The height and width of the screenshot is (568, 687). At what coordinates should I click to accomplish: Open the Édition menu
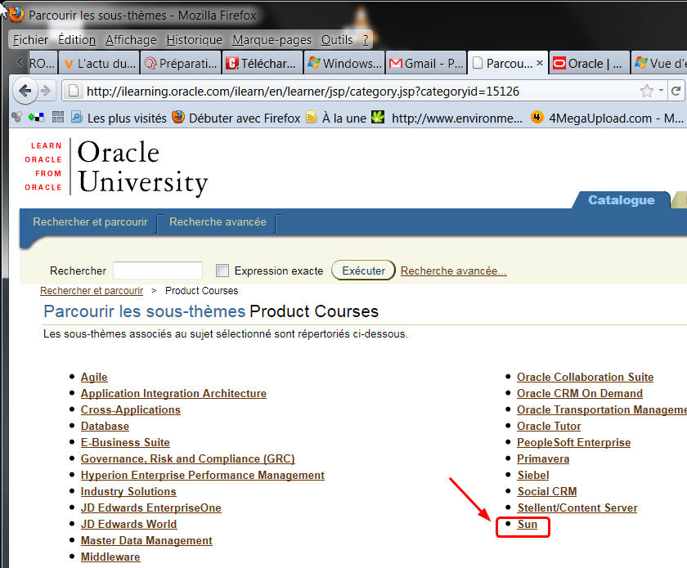click(77, 40)
